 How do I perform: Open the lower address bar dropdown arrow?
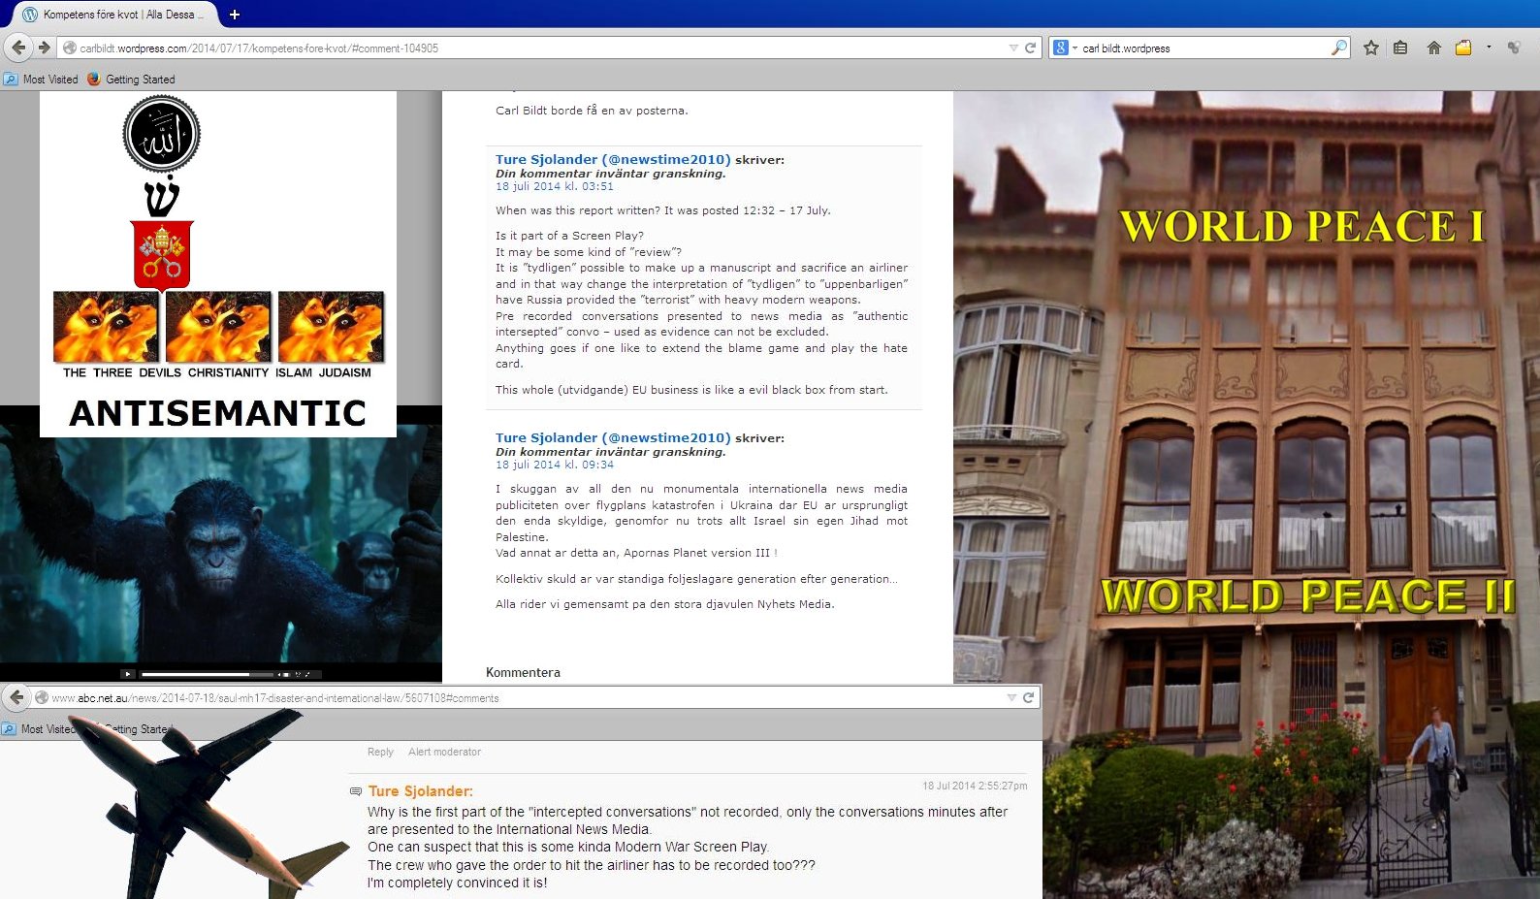click(1011, 697)
